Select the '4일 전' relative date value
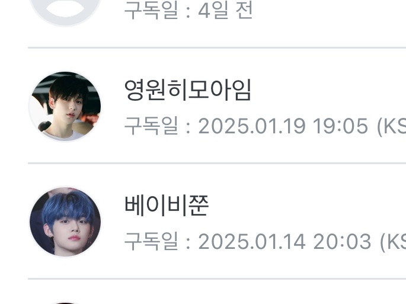Screen dimensions: 406x304 coord(225,11)
